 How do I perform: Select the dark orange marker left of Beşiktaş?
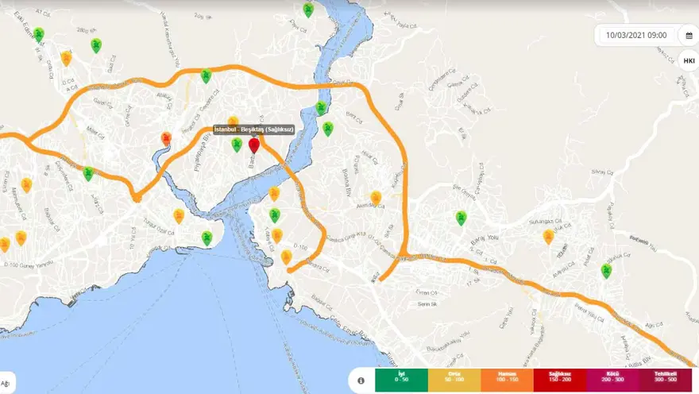166,139
